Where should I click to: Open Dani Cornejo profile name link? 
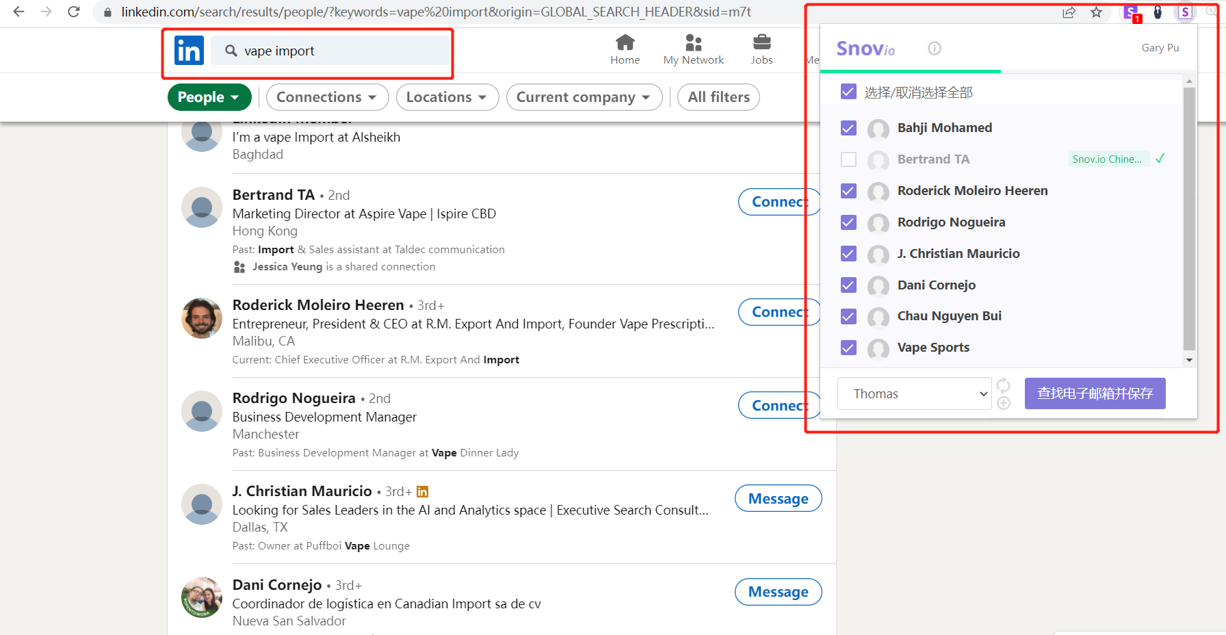click(x=277, y=585)
